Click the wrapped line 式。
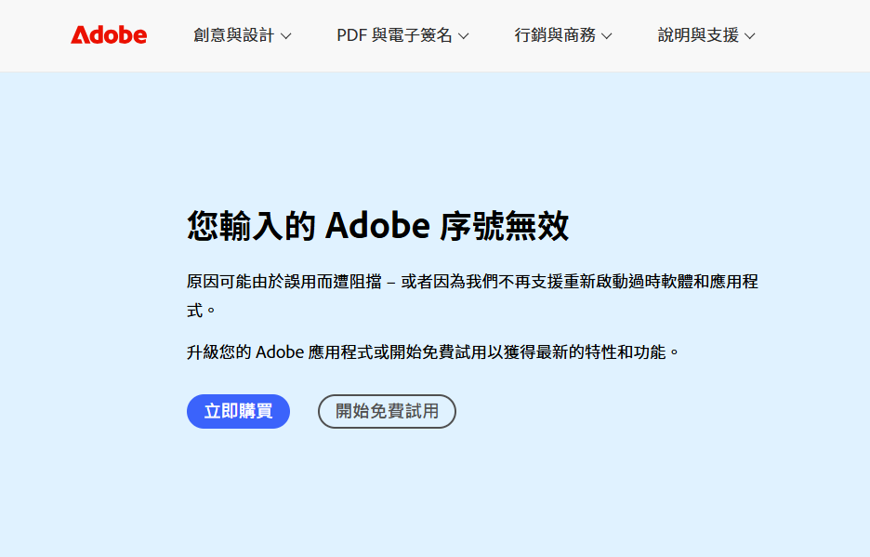Screen dimensions: 870x557 (201, 311)
